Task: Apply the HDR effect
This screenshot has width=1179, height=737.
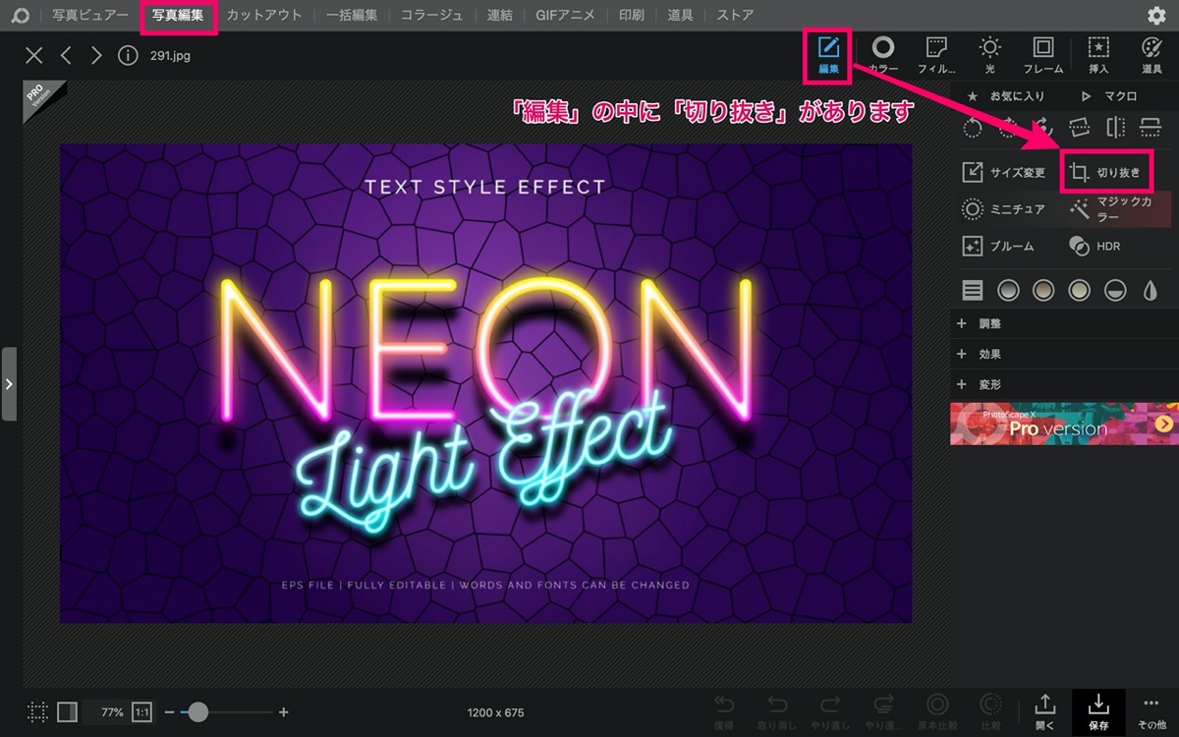Action: [1095, 246]
